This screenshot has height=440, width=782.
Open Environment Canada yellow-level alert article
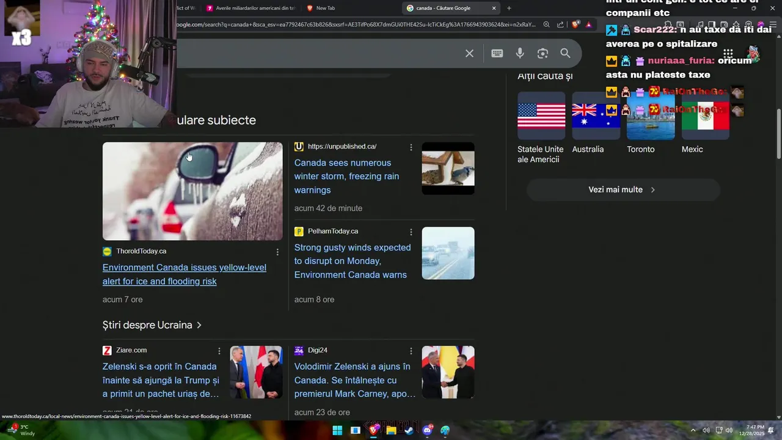pyautogui.click(x=185, y=274)
